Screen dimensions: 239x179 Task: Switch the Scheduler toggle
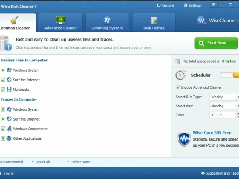pos(229,75)
